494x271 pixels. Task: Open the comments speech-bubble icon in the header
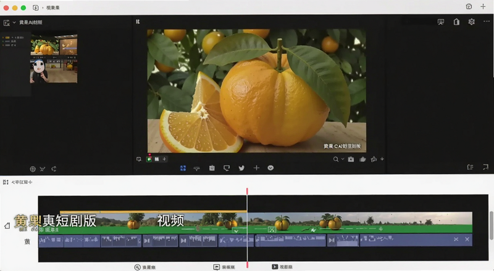pyautogui.click(x=441, y=22)
